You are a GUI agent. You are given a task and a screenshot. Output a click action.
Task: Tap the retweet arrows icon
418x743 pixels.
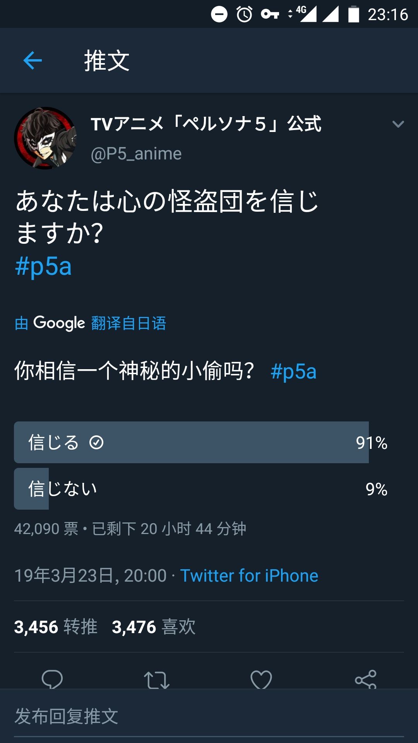156,680
